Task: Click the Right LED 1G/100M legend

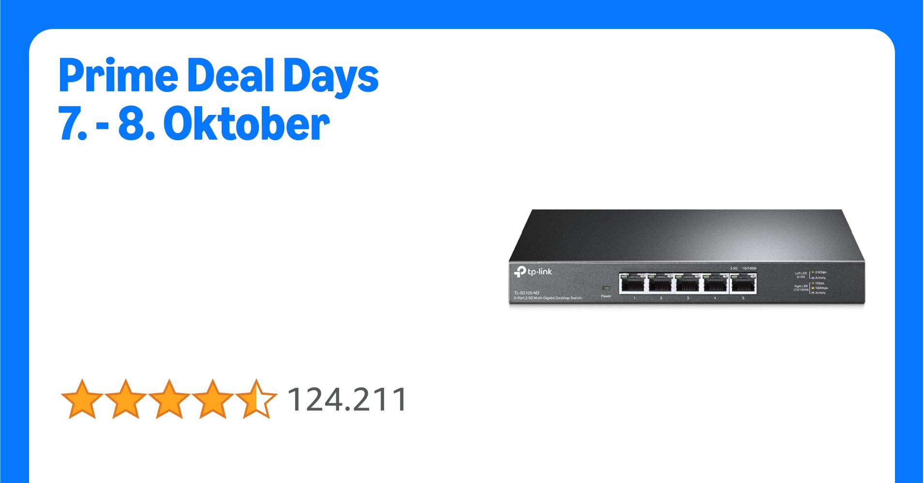Action: [x=811, y=288]
